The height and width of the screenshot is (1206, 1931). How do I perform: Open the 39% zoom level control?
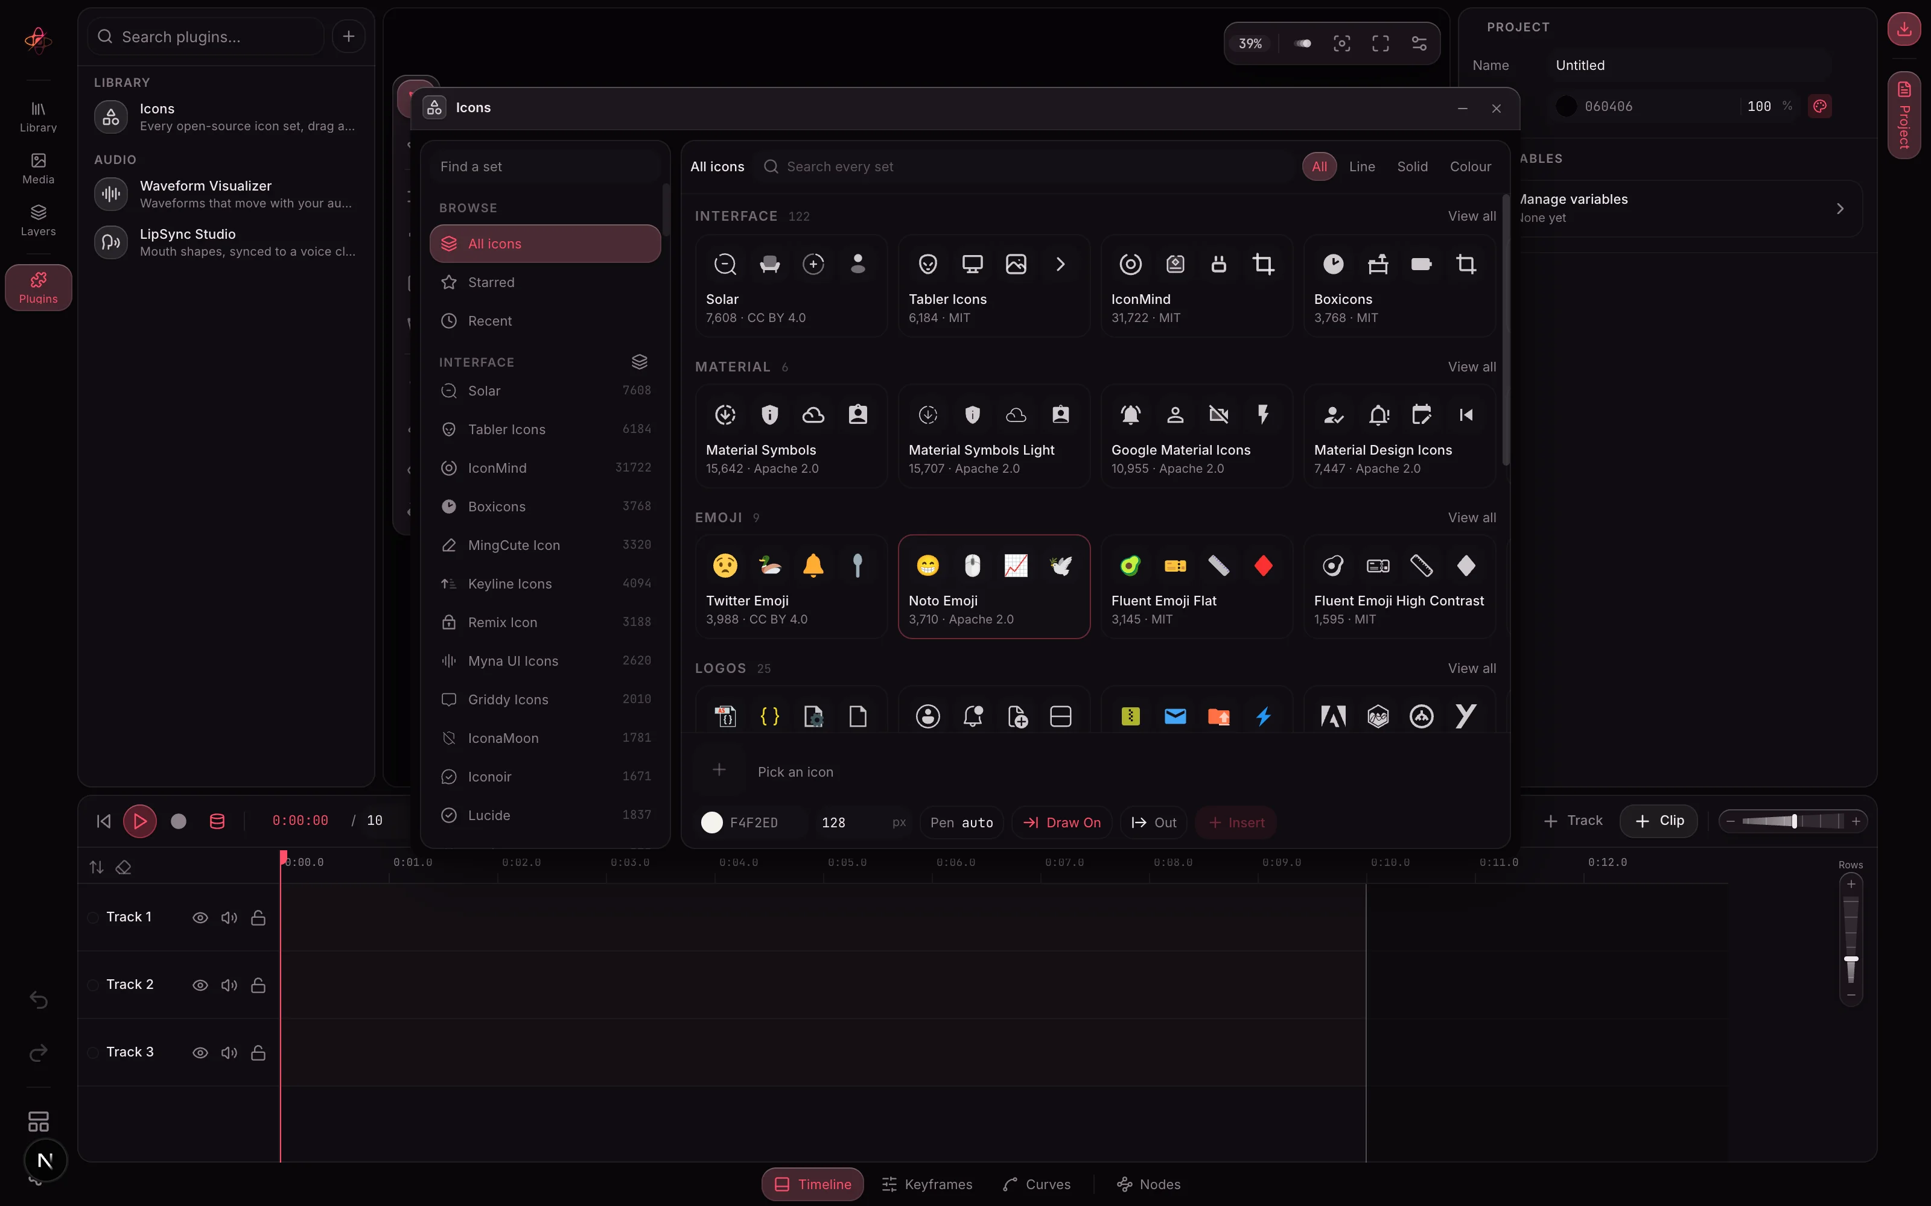tap(1250, 44)
